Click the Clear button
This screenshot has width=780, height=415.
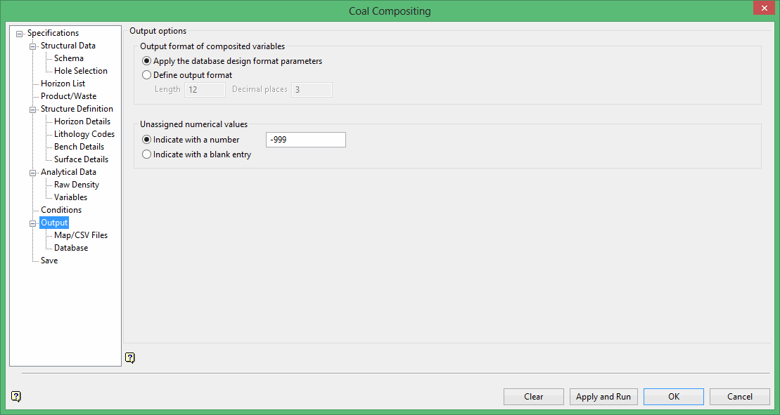[533, 397]
